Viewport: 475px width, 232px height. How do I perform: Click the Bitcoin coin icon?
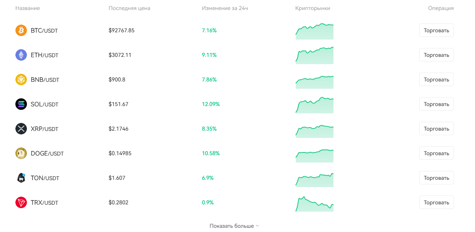tap(21, 30)
